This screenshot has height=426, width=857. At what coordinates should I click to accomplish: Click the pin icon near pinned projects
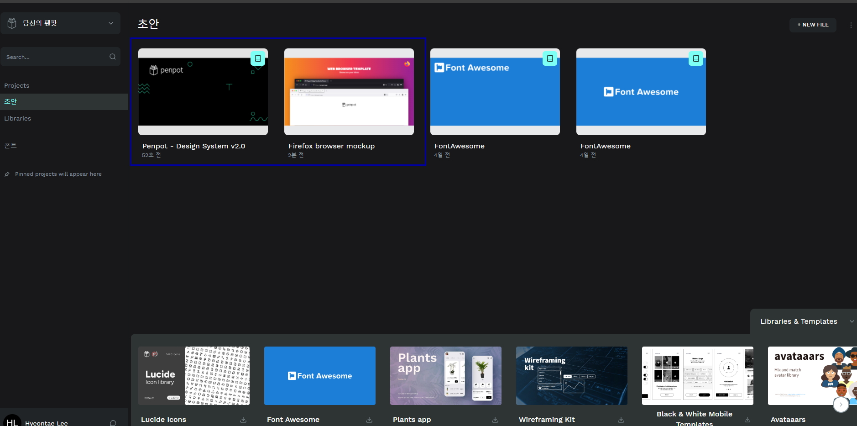click(7, 174)
